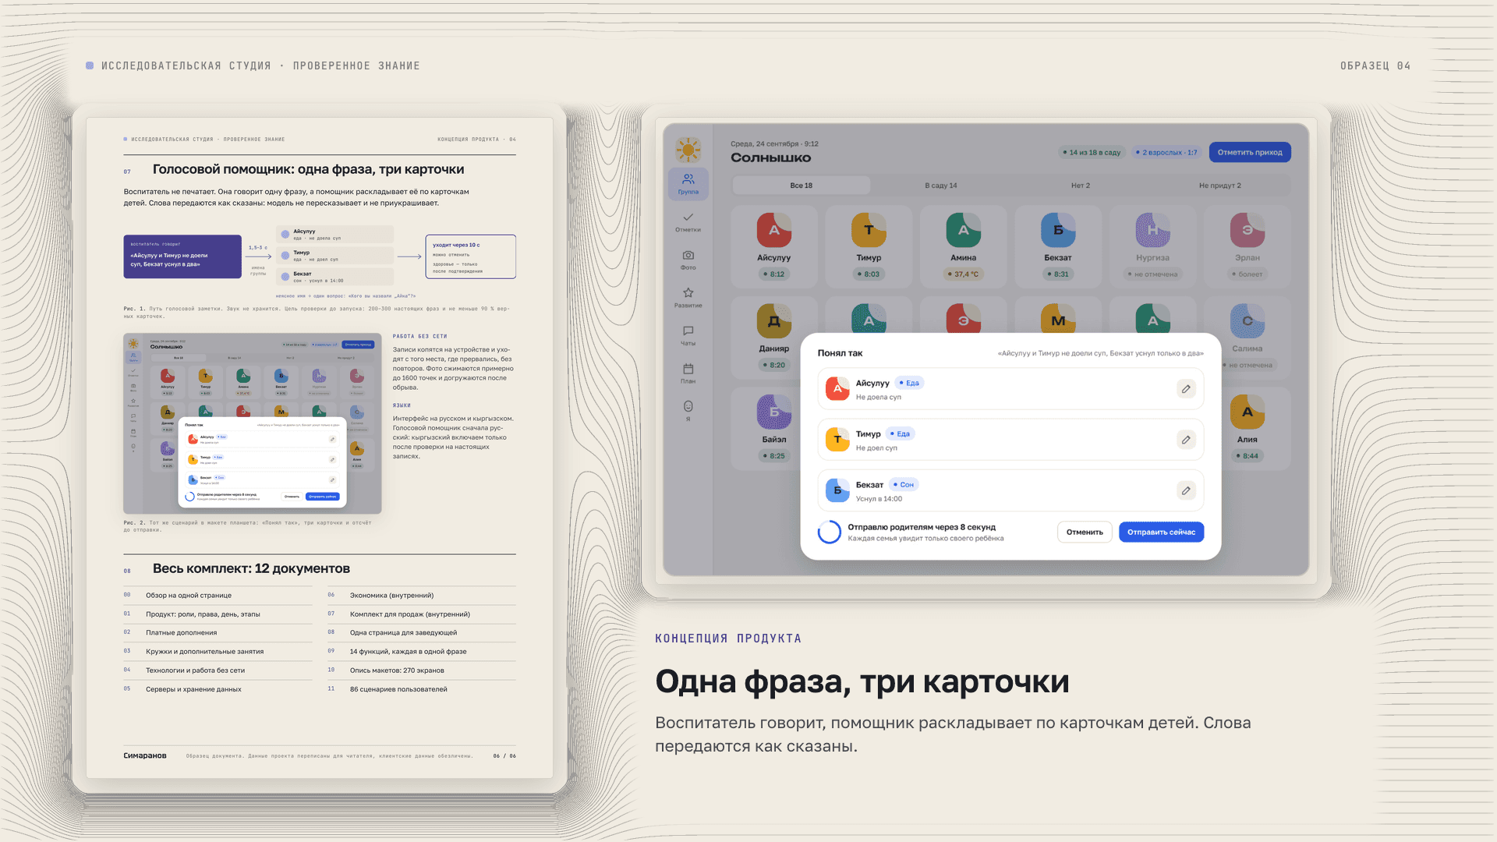Switch to the В саду 14 tab
The image size is (1497, 842).
(940, 186)
